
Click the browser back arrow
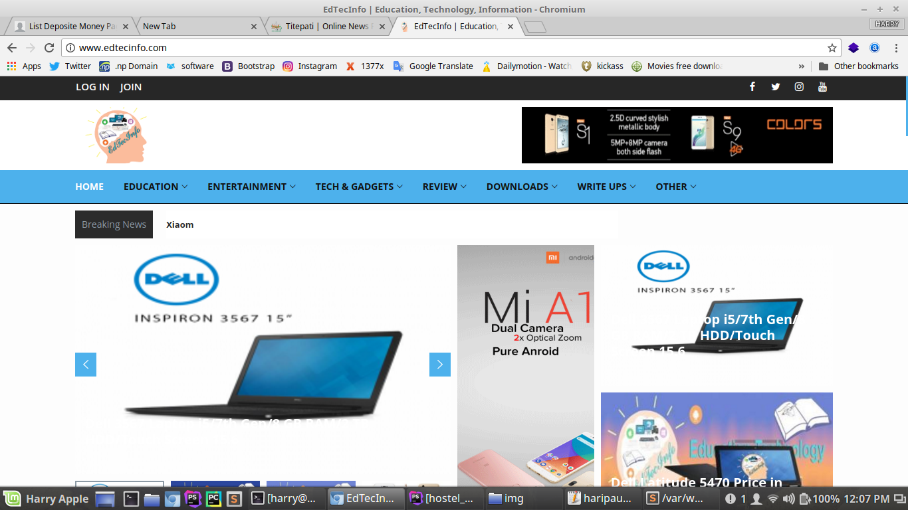pos(12,48)
